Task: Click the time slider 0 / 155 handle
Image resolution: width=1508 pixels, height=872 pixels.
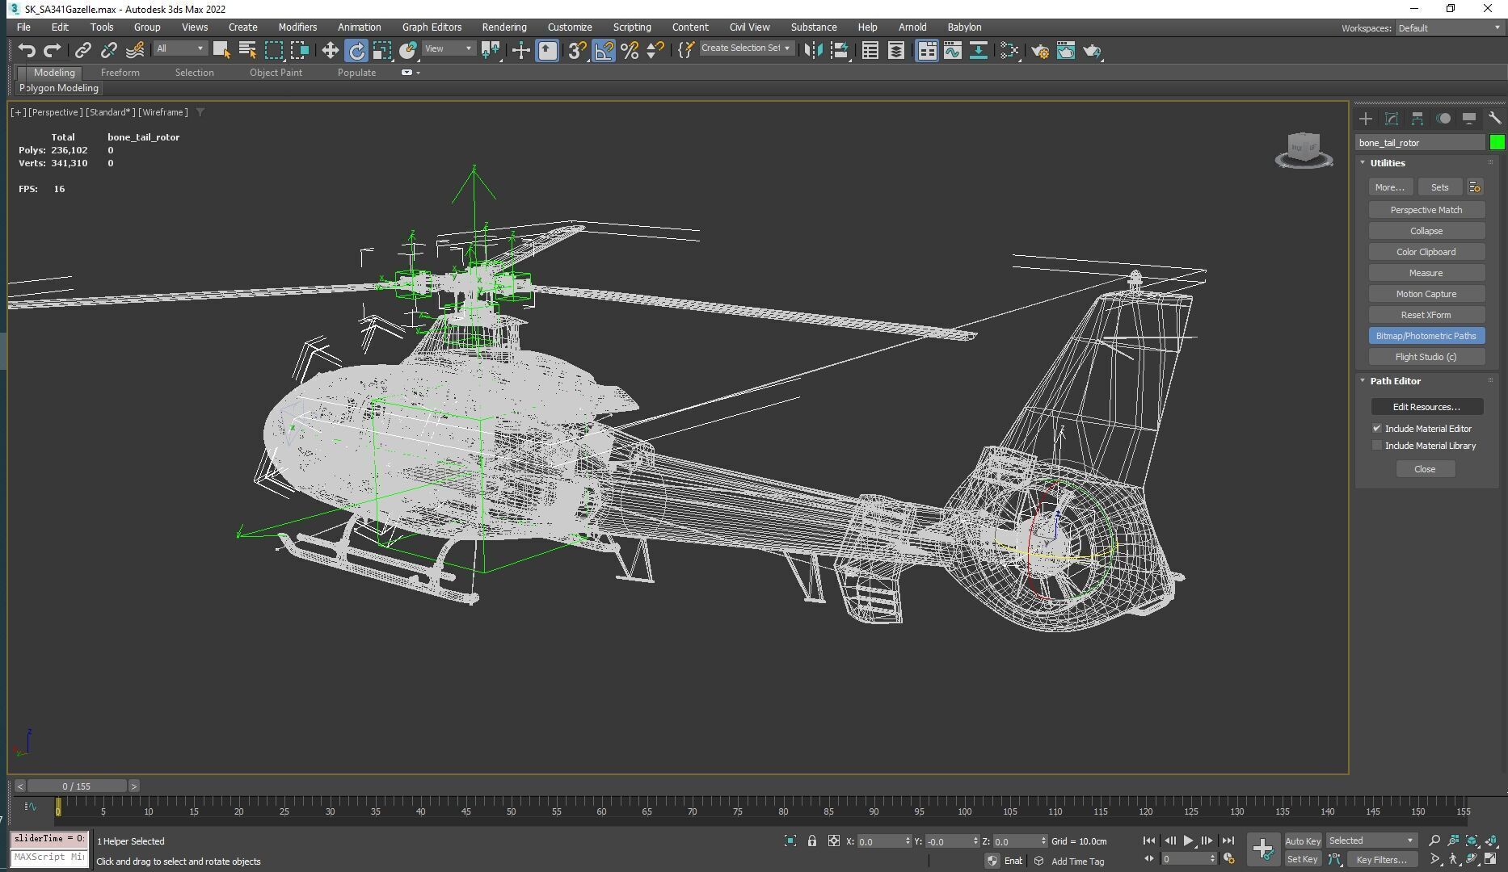Action: [77, 786]
